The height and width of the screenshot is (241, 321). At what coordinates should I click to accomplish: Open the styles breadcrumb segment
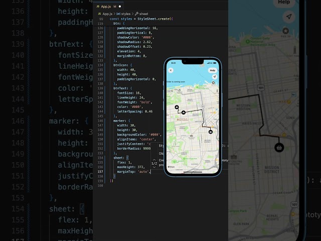(x=126, y=14)
